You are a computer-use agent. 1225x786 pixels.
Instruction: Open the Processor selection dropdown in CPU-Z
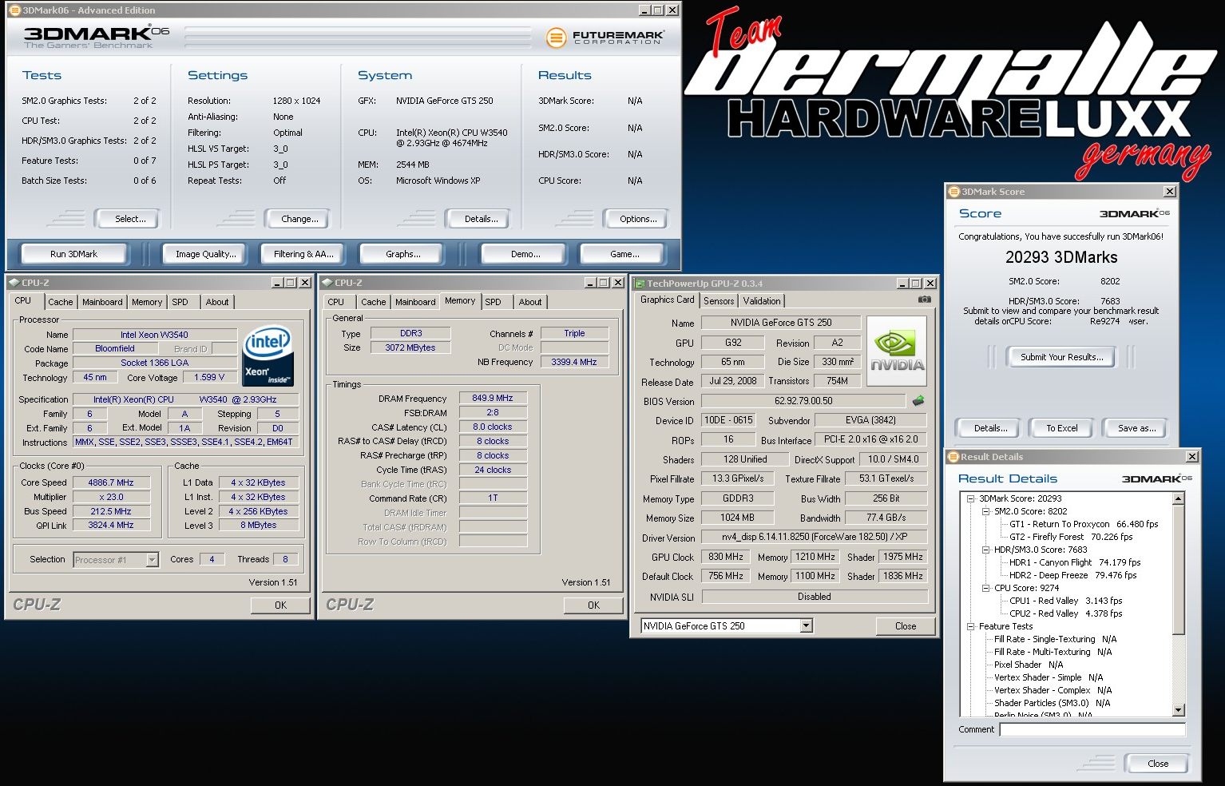click(152, 560)
